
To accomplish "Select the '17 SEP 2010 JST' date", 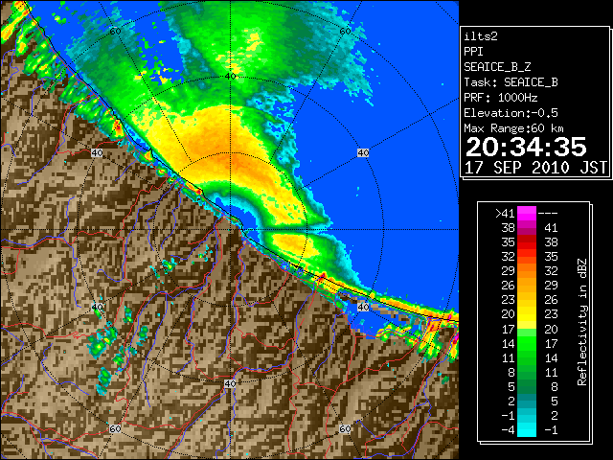I will (x=535, y=168).
